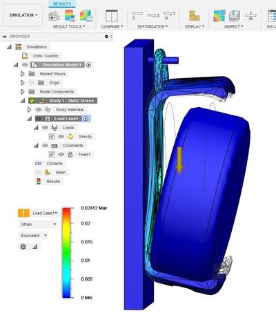Click the Simulations stack icon
This screenshot has height=320, width=276.
18,47
